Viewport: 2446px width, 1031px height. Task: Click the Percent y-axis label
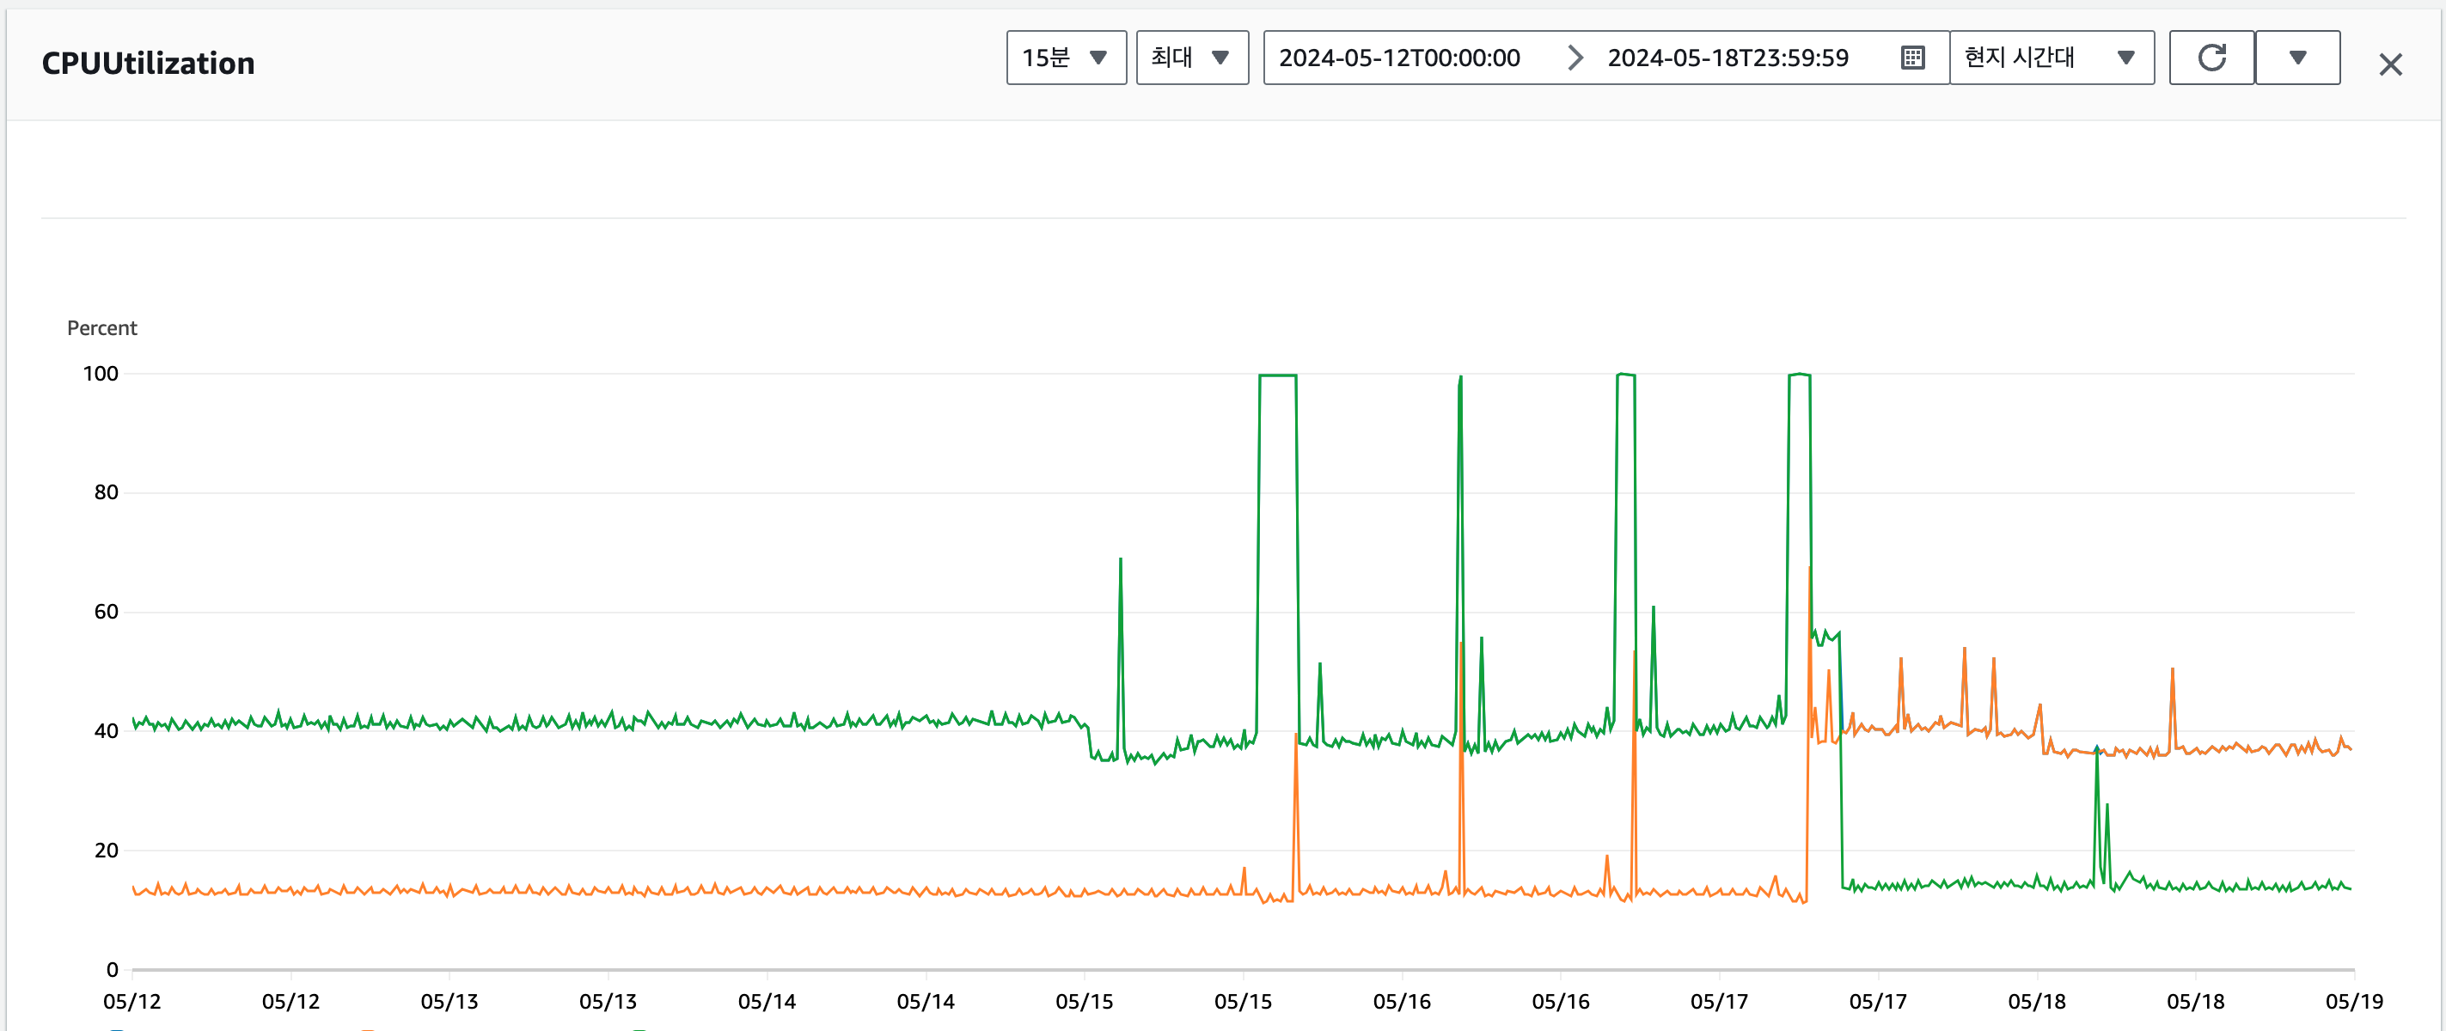click(x=101, y=328)
